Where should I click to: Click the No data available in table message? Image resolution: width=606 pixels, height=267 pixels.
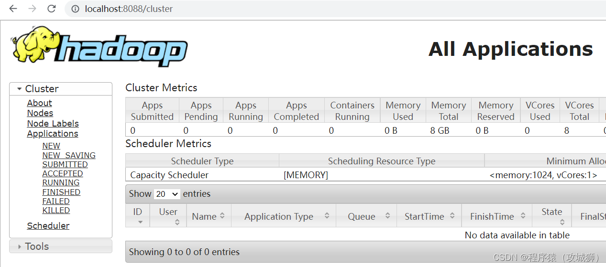coord(517,235)
